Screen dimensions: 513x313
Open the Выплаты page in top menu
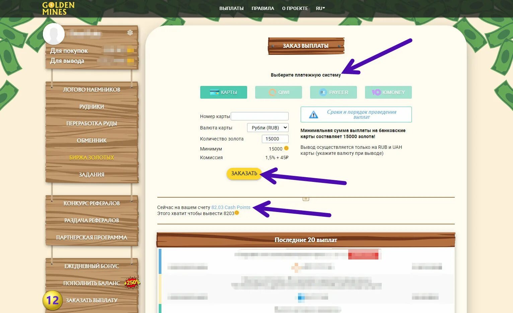click(x=231, y=8)
